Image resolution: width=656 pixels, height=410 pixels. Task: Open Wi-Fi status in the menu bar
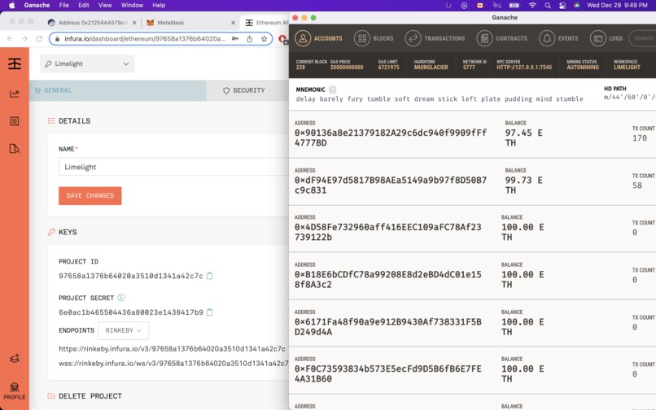(x=532, y=6)
